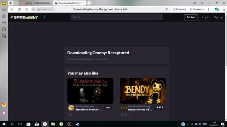Expand the system tray hidden icons arrow
This screenshot has width=227, height=127.
tap(188, 124)
